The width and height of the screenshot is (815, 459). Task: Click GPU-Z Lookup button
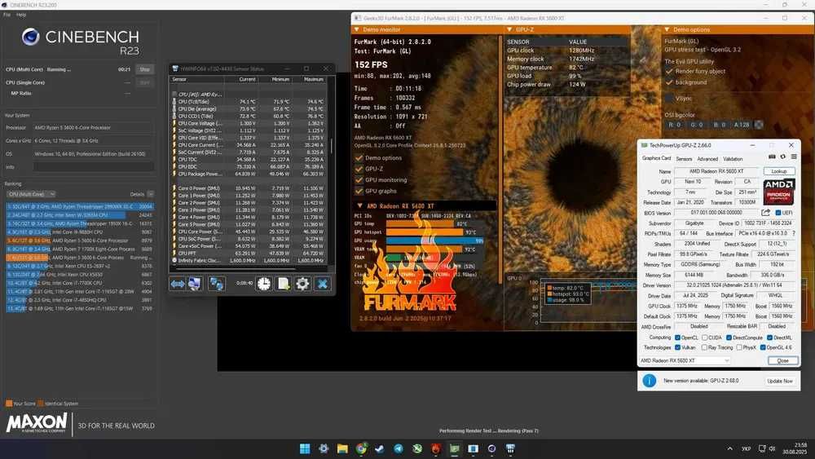tap(778, 171)
